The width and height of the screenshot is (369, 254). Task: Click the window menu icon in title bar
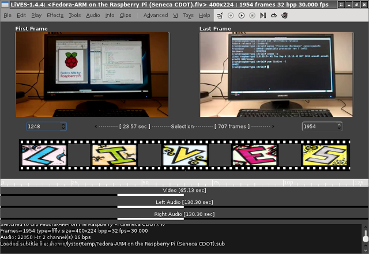click(x=5, y=5)
